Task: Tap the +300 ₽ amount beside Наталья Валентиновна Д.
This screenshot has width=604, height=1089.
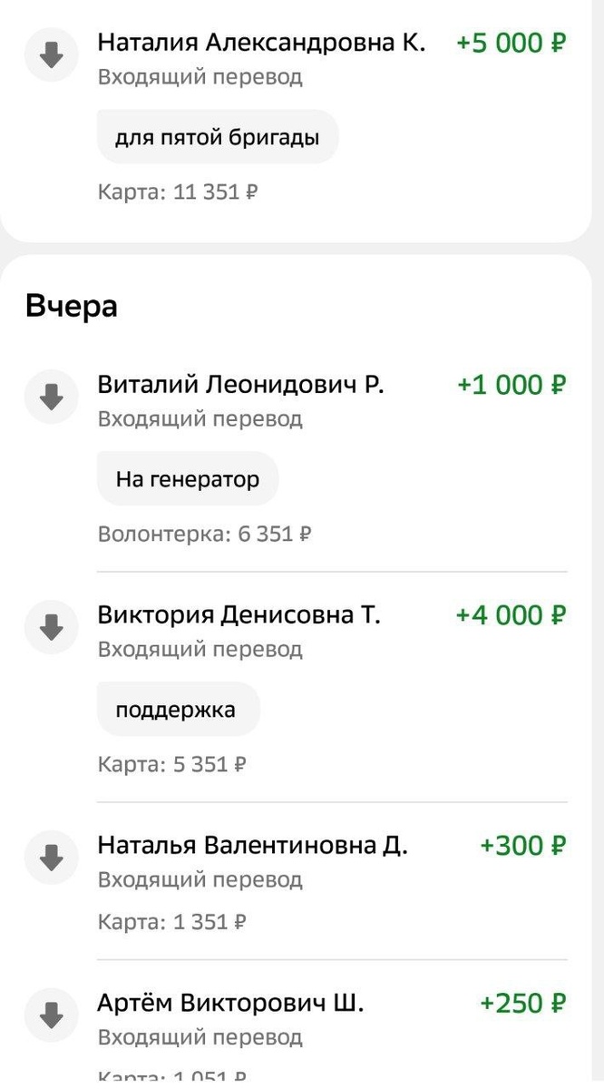Action: pyautogui.click(x=522, y=845)
